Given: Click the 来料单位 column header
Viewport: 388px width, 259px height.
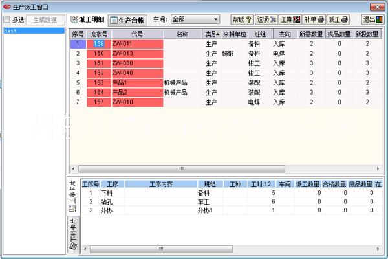Looking at the screenshot, I should [x=235, y=34].
